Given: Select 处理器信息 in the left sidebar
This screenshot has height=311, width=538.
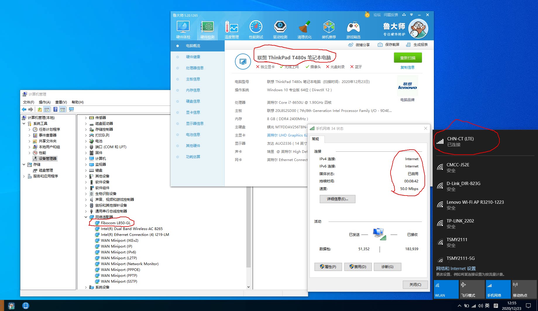Looking at the screenshot, I should 195,68.
